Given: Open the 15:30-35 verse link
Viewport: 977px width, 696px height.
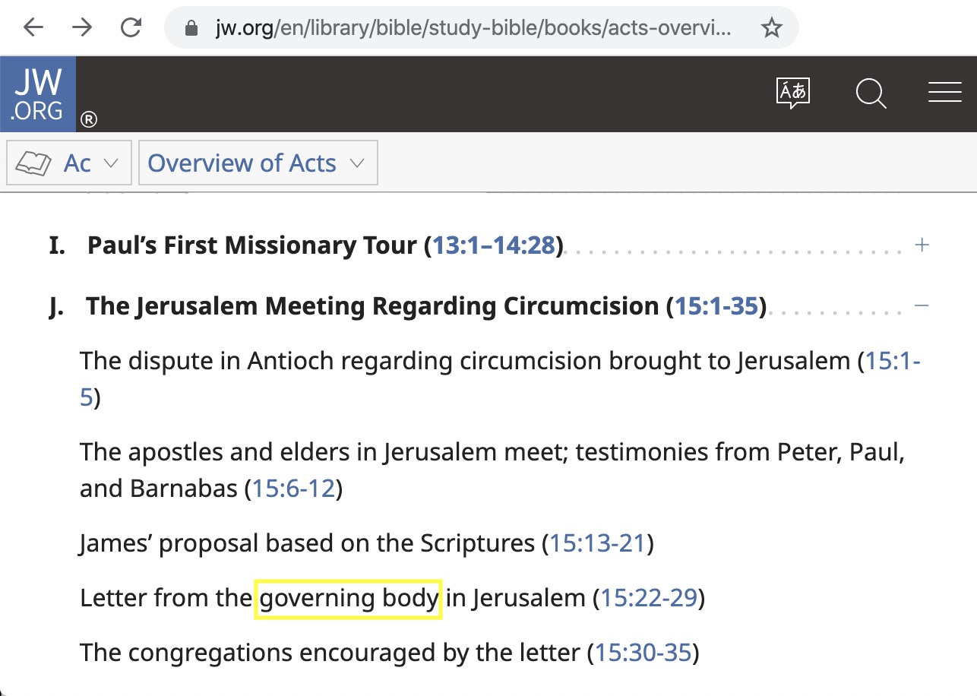Looking at the screenshot, I should click(643, 652).
